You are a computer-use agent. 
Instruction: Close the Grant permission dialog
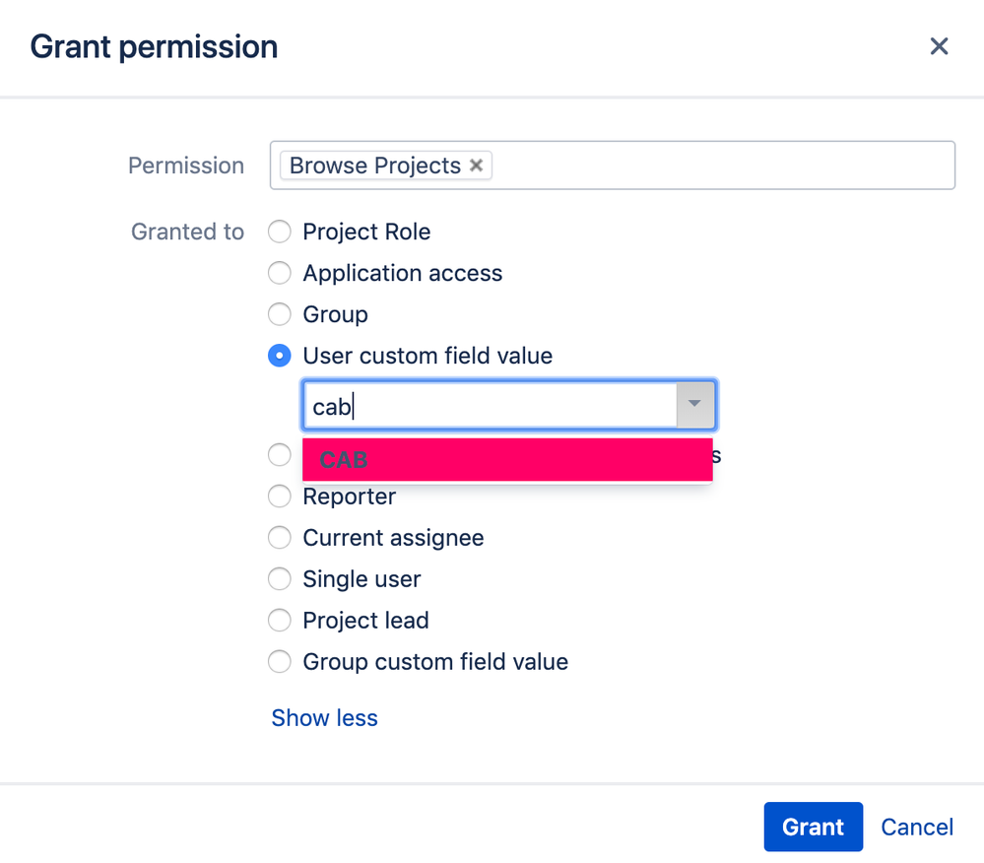[x=939, y=46]
